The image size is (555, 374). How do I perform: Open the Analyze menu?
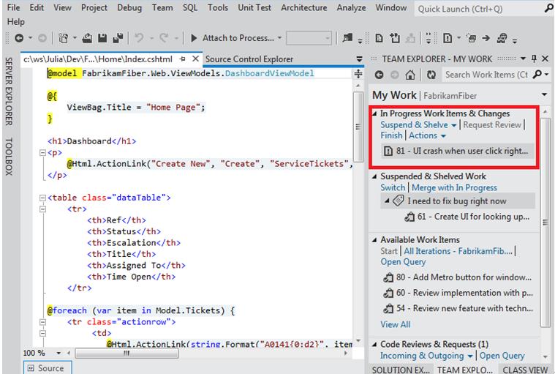(351, 7)
